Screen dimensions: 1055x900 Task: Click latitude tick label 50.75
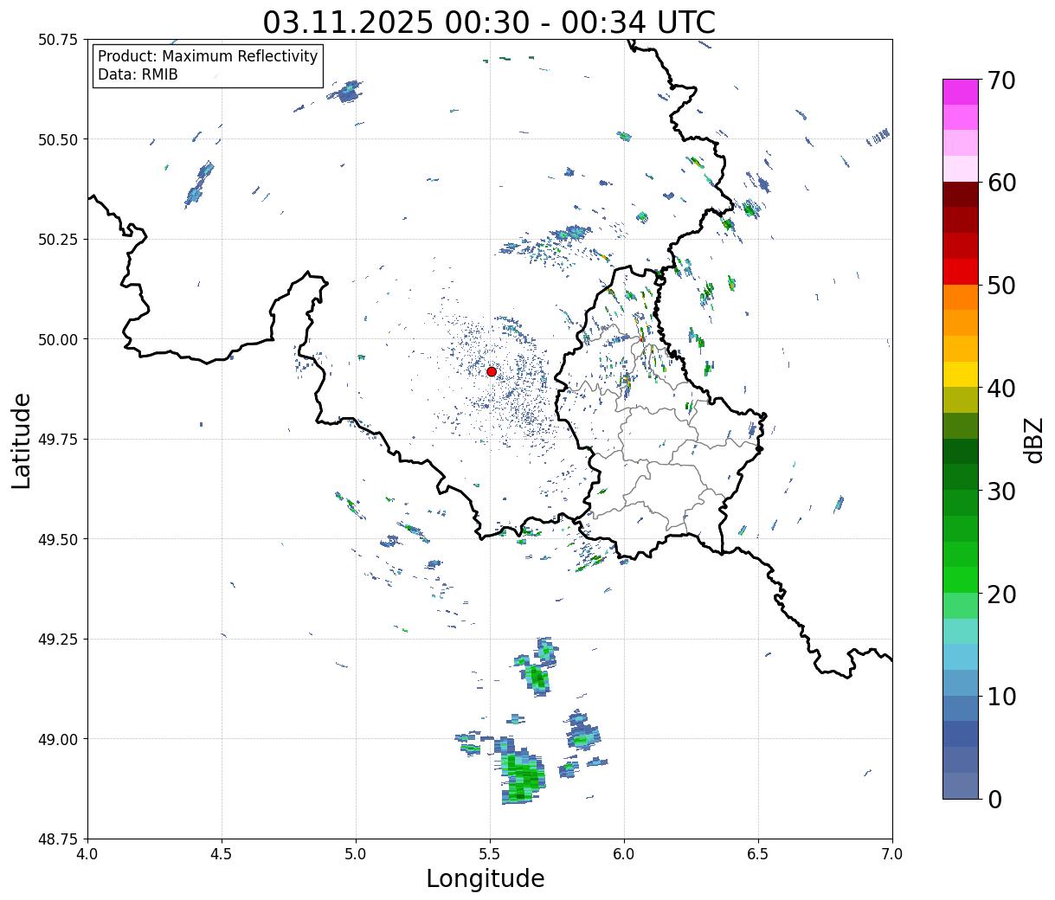point(58,40)
